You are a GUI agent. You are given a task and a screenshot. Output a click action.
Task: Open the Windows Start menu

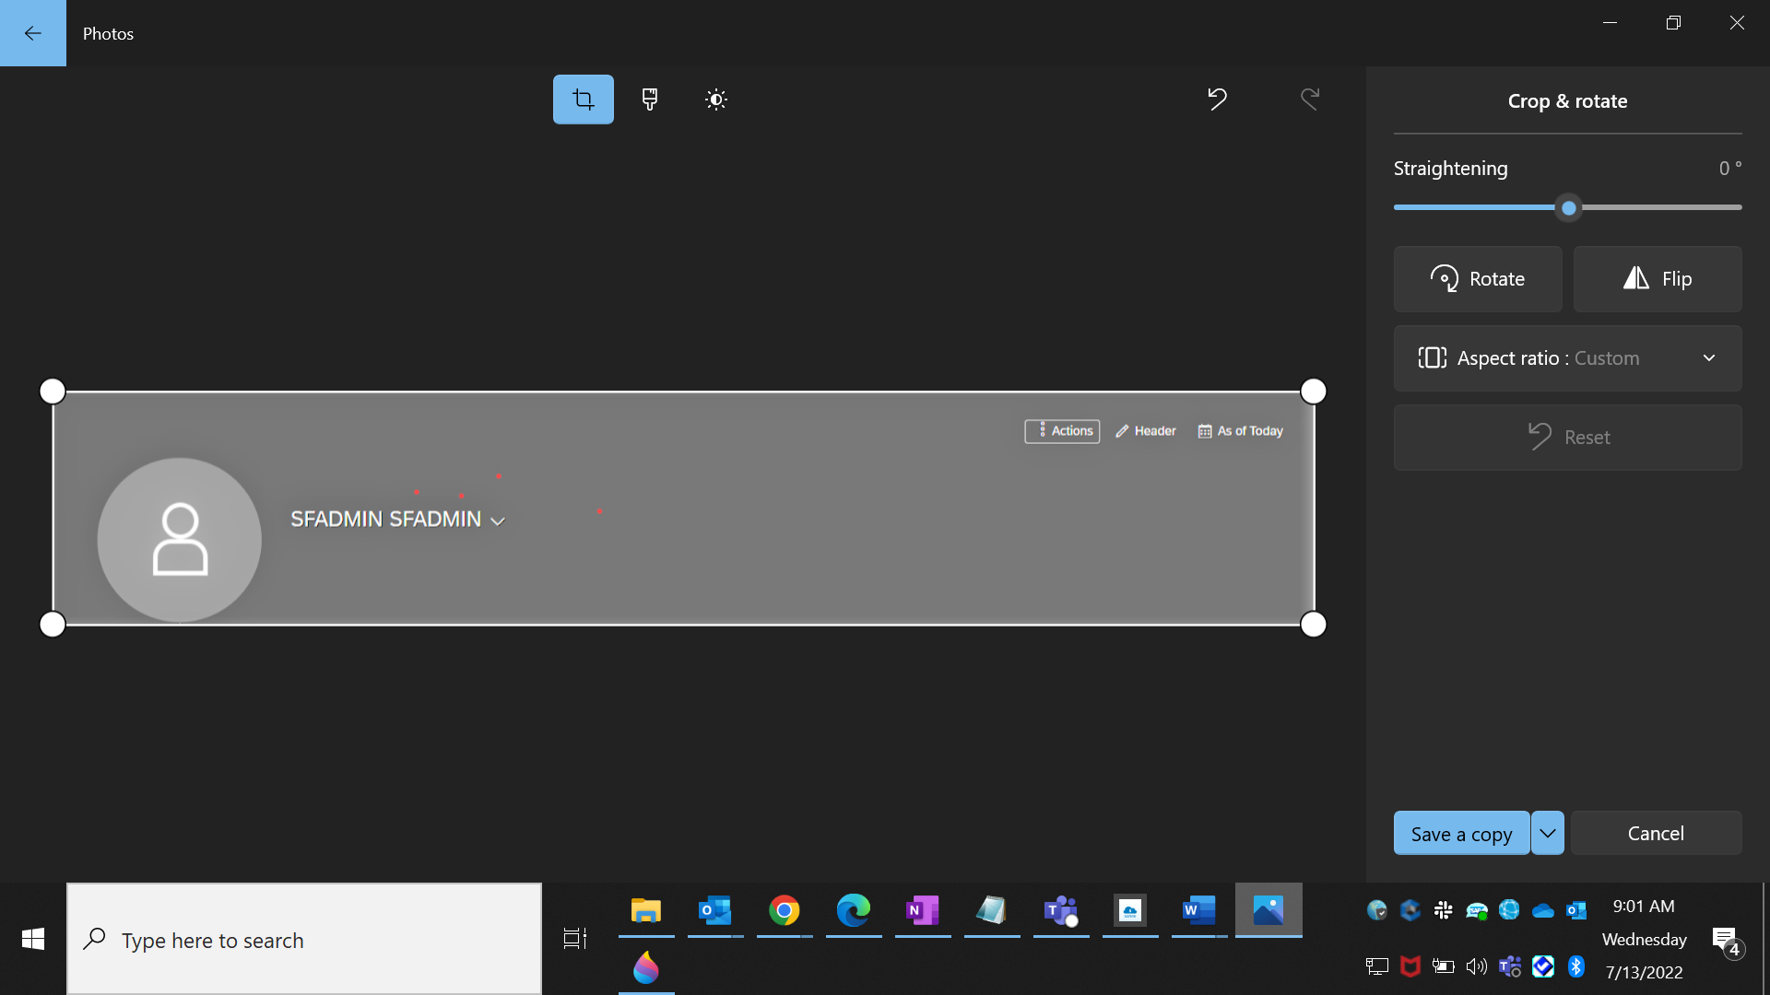pos(33,939)
